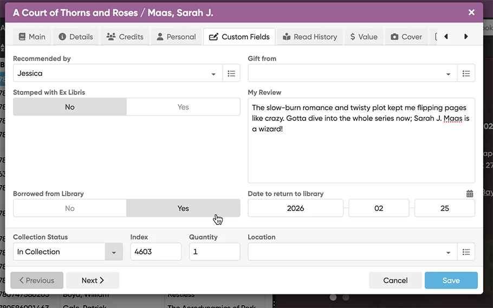Image resolution: width=493 pixels, height=308 pixels.
Task: Open the calendar picker for return date
Action: (x=470, y=194)
